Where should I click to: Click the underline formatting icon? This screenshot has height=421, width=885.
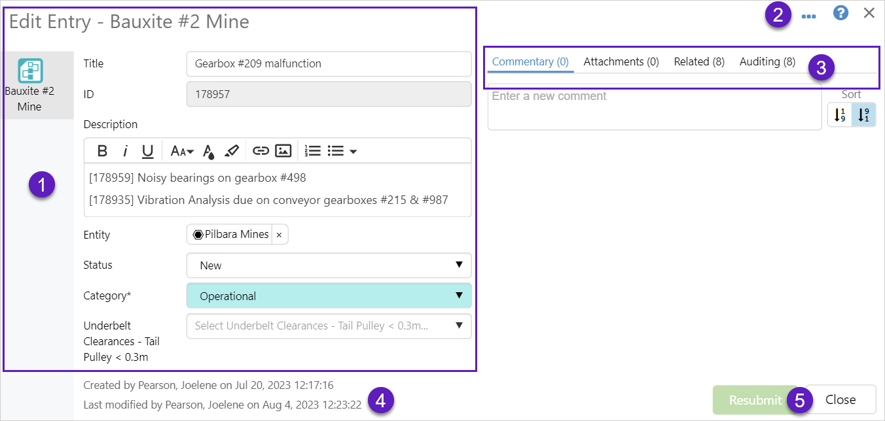(148, 151)
